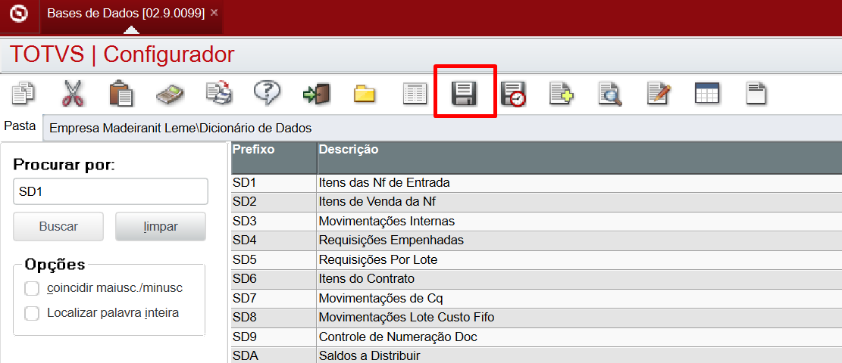842x363 pixels.
Task: Click the SD2 prefix cell
Action: pos(274,202)
